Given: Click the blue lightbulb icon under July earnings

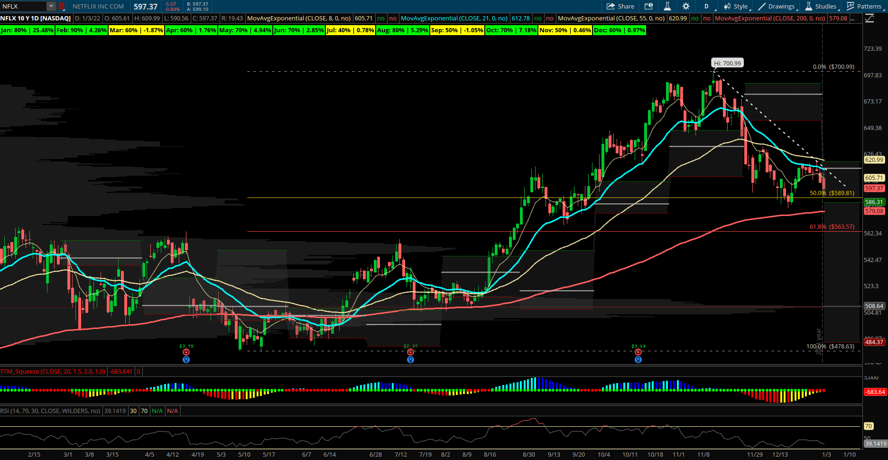Looking at the screenshot, I should pos(410,359).
